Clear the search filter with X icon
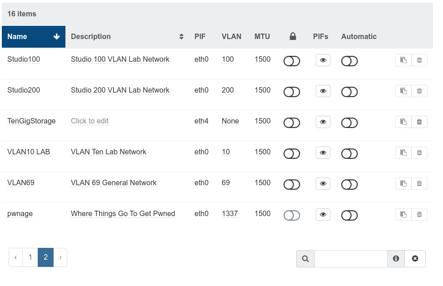Viewport: 443px width, 286px height. [415, 259]
